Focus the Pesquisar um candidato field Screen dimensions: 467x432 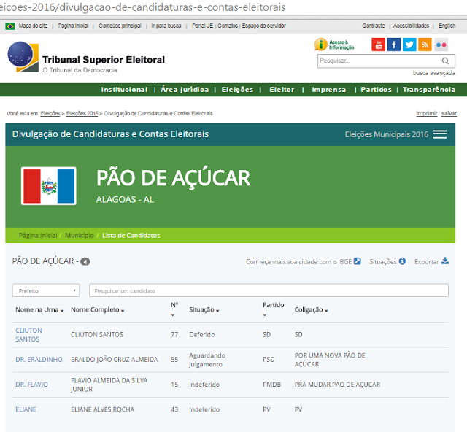268,290
